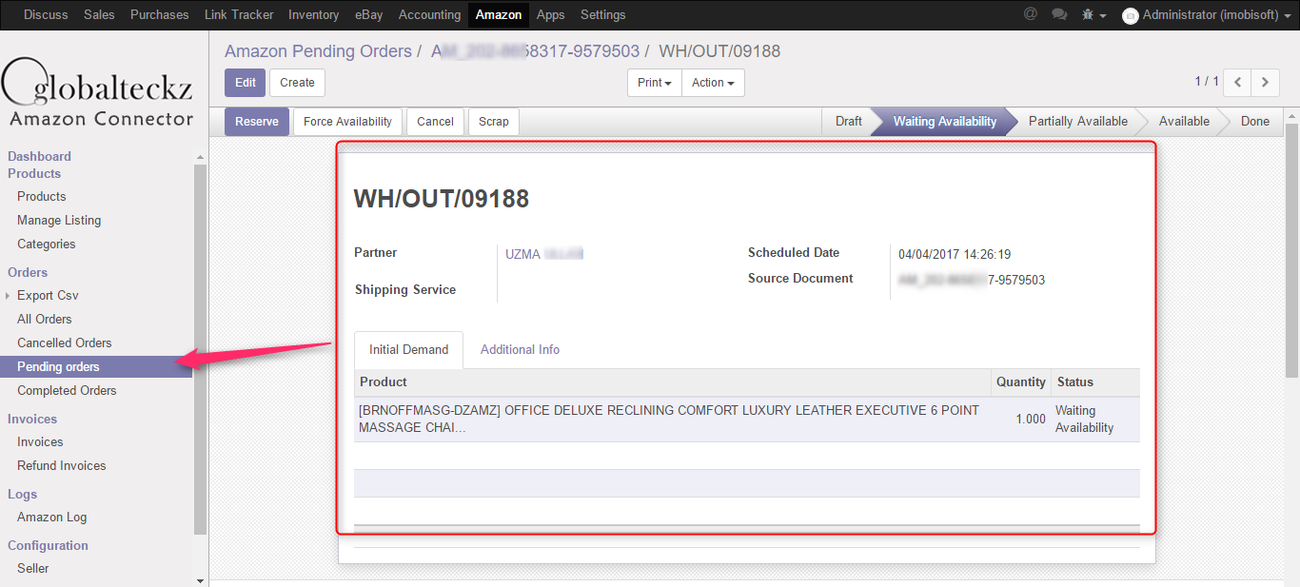Open Discuss menu
The height and width of the screenshot is (587, 1300).
(x=46, y=14)
